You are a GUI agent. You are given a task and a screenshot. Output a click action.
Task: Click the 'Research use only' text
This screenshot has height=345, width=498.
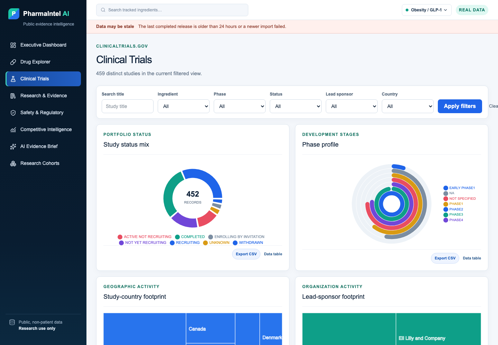pyautogui.click(x=37, y=328)
